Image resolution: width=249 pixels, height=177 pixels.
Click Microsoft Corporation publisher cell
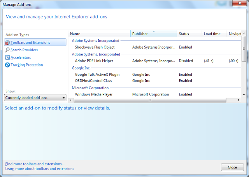pos(151,94)
